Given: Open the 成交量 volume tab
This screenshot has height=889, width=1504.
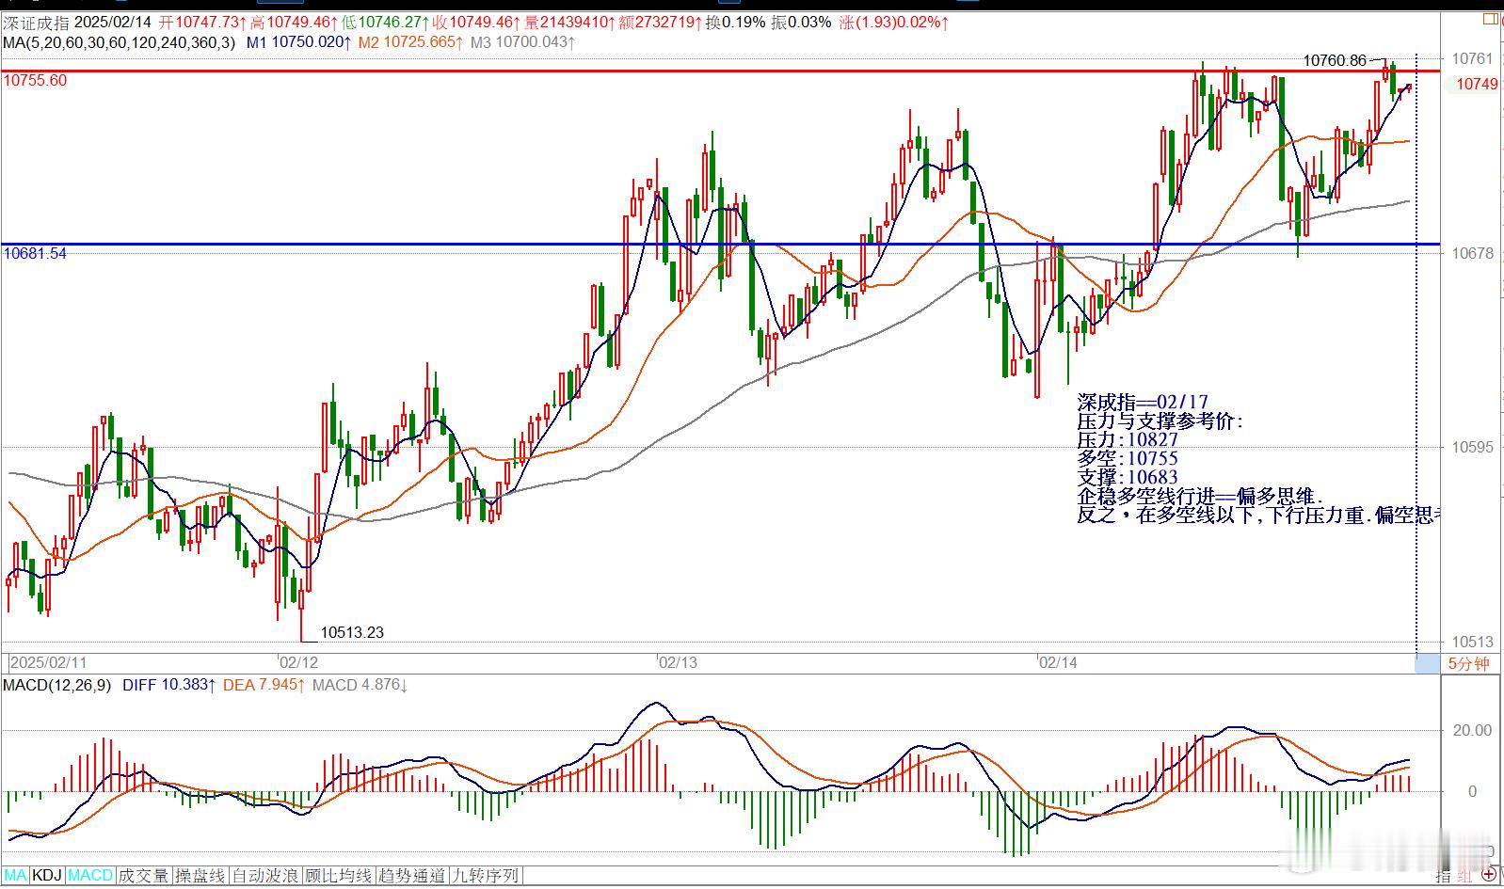Looking at the screenshot, I should 143,876.
